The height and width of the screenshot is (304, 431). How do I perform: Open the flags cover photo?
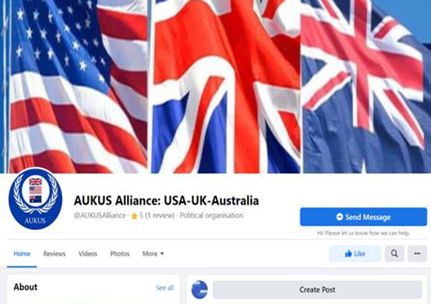pos(215,86)
